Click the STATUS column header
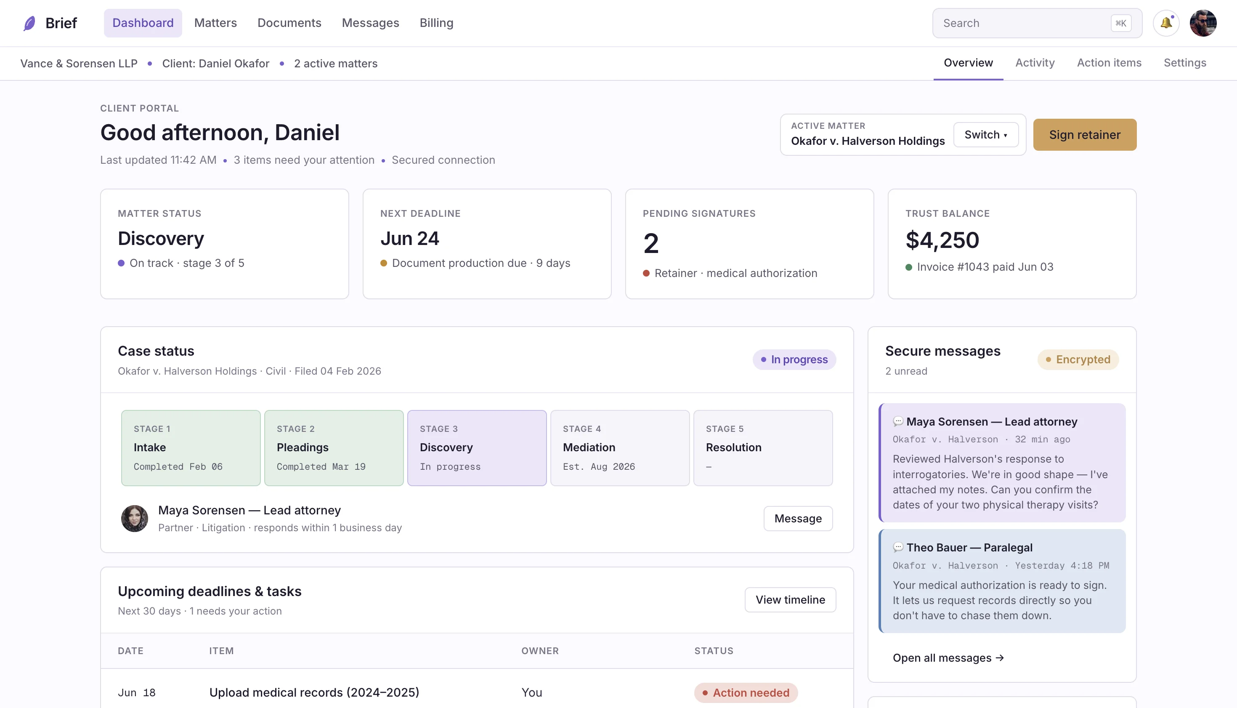The height and width of the screenshot is (708, 1237). (714, 651)
